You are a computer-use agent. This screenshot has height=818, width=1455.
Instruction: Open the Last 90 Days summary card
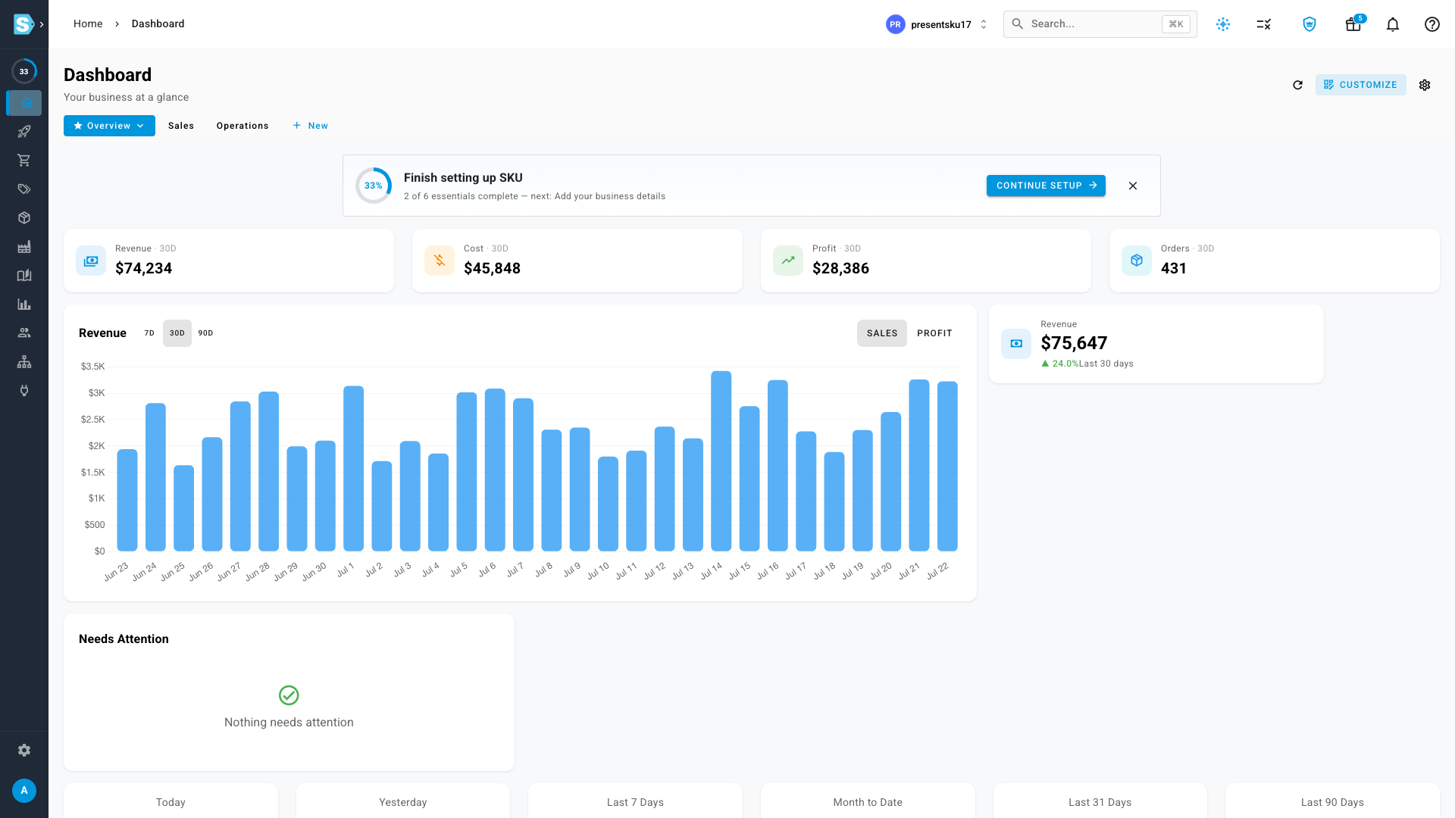pyautogui.click(x=1332, y=801)
